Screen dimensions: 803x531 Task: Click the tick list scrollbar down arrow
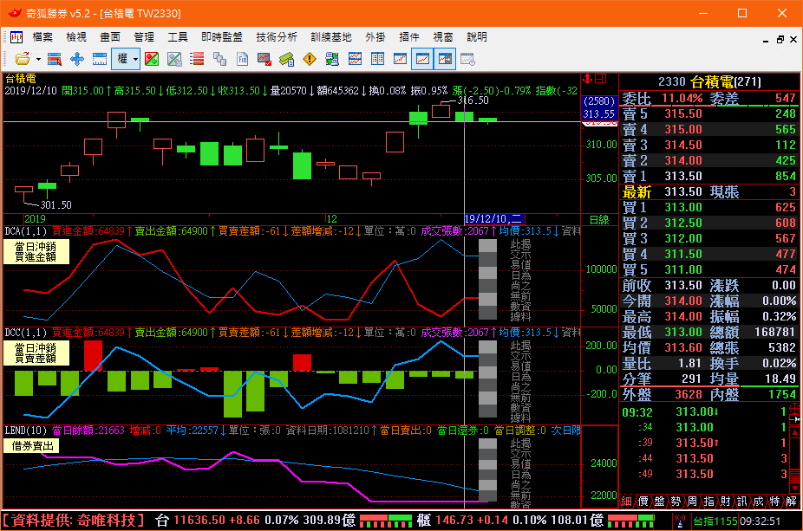(795, 489)
